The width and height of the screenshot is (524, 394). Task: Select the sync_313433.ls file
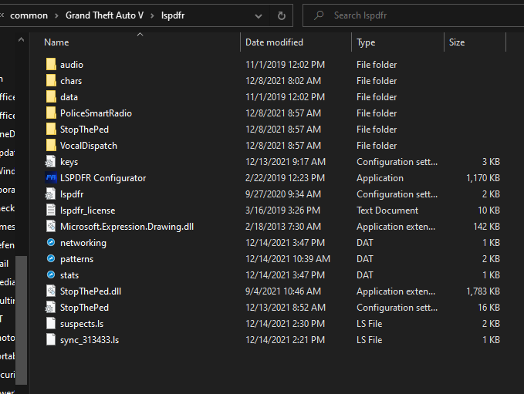click(x=89, y=340)
